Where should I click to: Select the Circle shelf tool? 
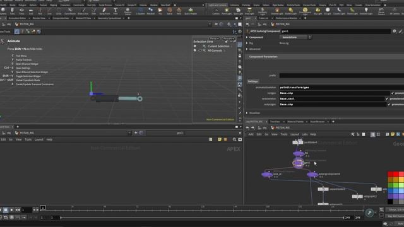[x=59, y=11]
